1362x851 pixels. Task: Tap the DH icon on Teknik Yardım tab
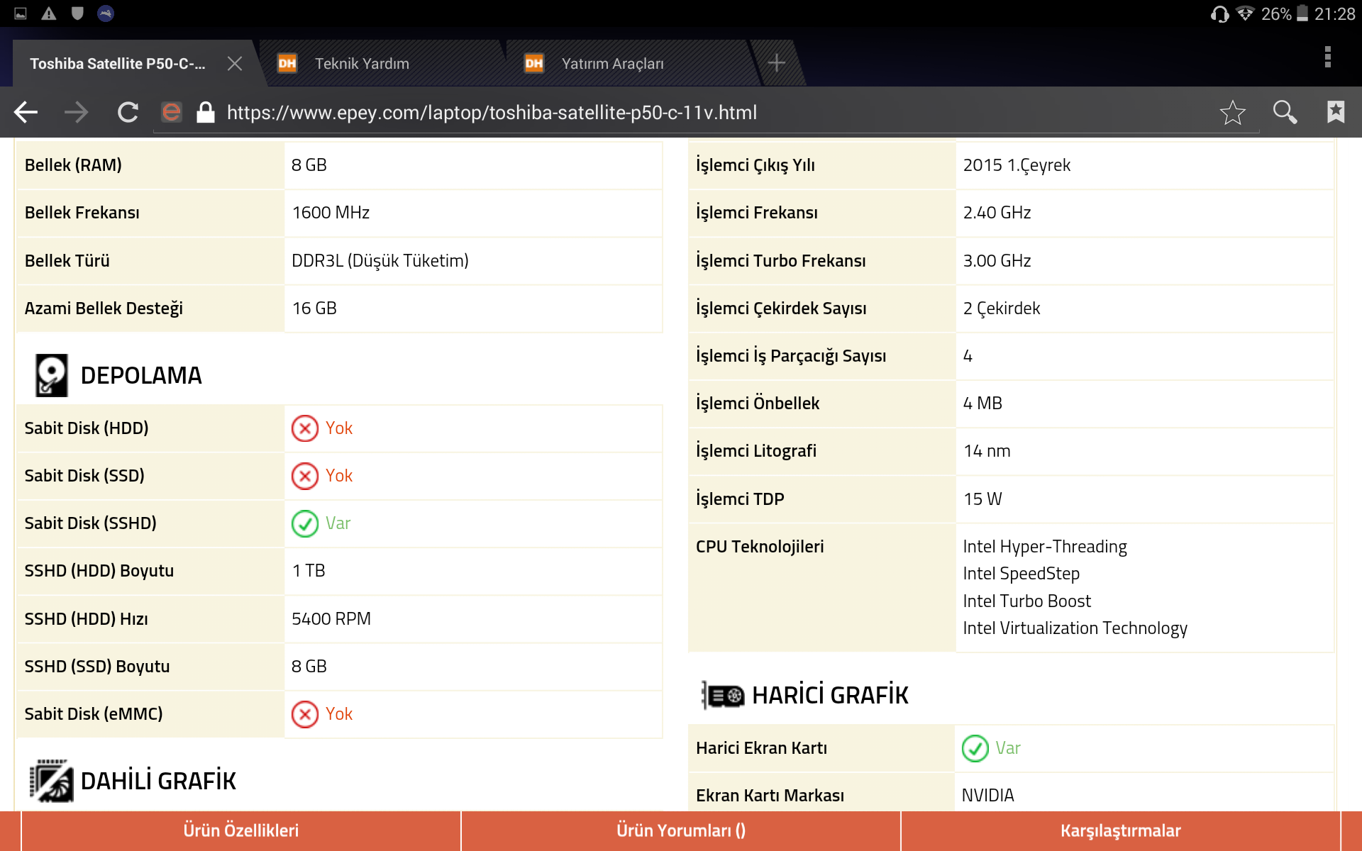(287, 64)
